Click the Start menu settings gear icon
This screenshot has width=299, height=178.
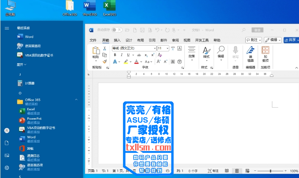pyautogui.click(x=7, y=168)
